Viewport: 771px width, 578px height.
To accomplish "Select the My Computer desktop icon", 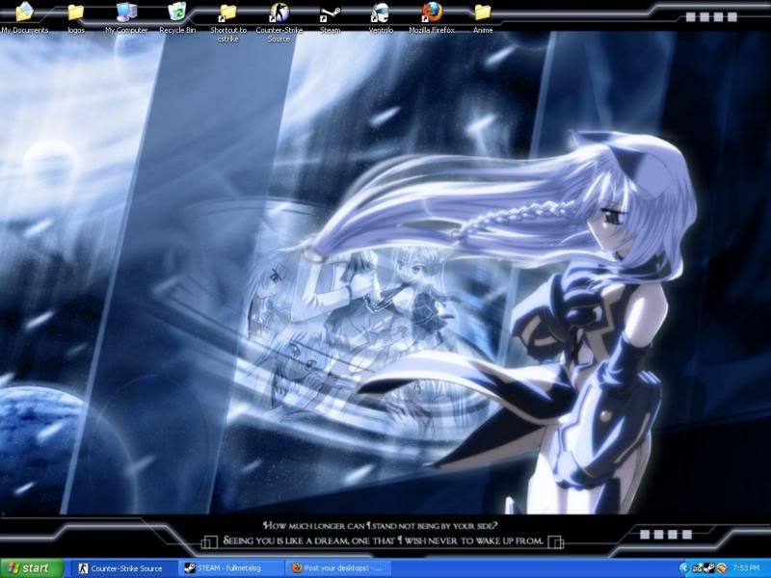I will [x=126, y=17].
